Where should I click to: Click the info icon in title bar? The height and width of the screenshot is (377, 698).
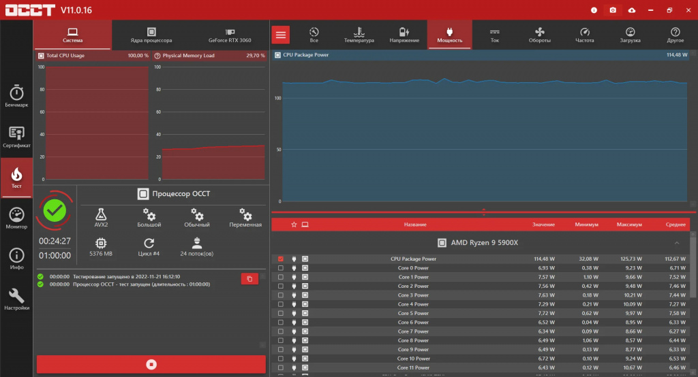point(594,10)
